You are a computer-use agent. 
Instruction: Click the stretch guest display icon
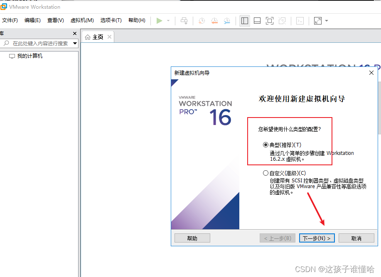click(x=318, y=21)
